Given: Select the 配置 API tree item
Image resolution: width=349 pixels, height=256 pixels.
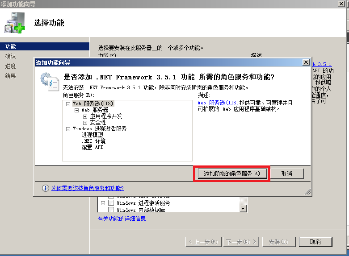Looking at the screenshot, I should tap(92, 147).
